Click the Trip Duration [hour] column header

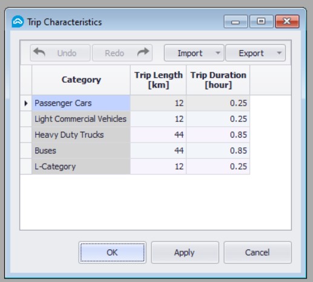tap(218, 80)
